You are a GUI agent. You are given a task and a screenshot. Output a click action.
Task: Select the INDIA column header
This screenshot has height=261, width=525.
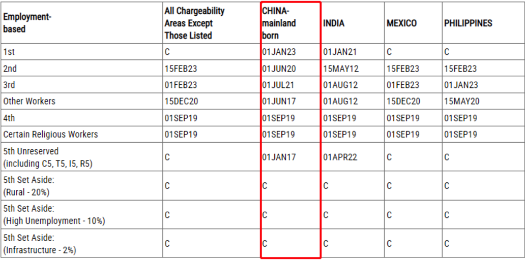click(x=334, y=23)
